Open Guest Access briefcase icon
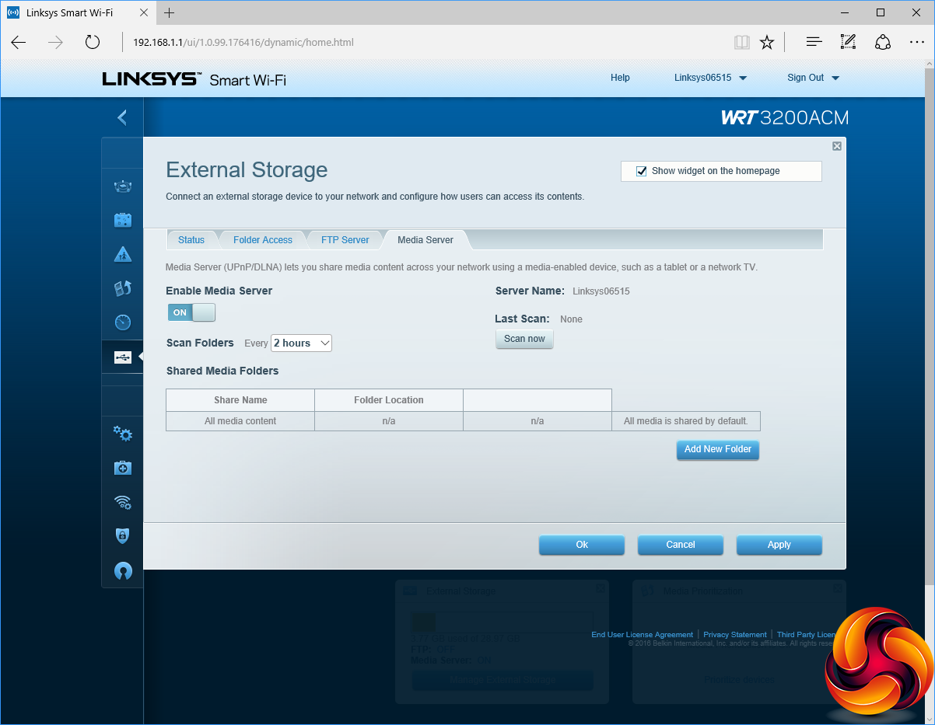Image resolution: width=935 pixels, height=725 pixels. 122,220
